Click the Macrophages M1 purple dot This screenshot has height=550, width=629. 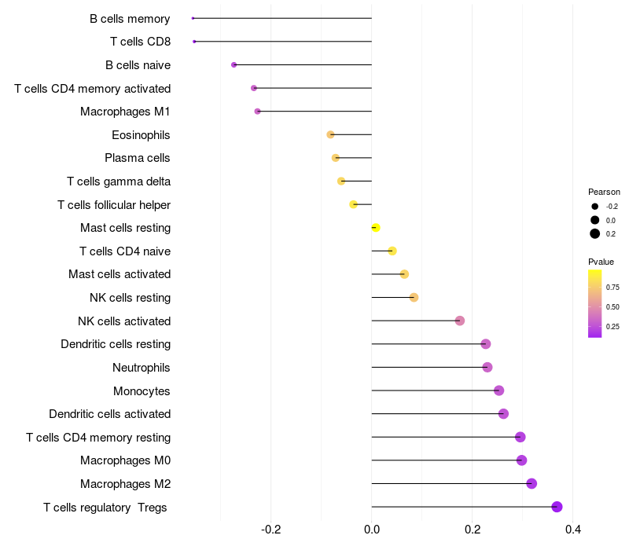[258, 112]
